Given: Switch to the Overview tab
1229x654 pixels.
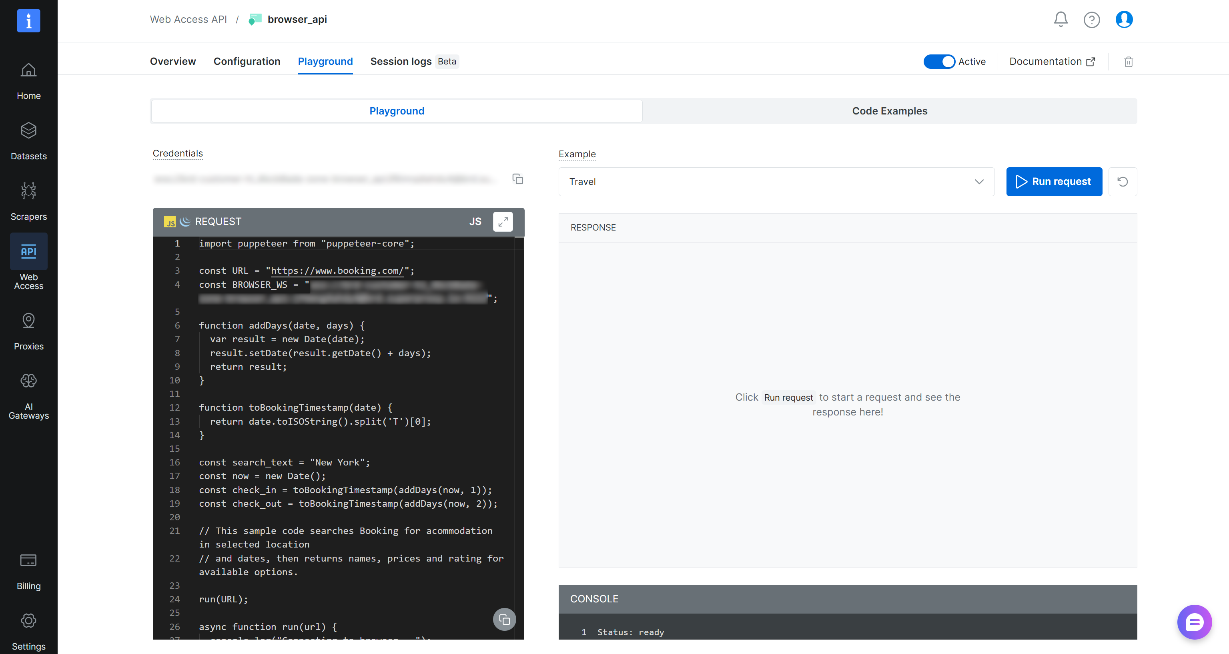Looking at the screenshot, I should (173, 62).
